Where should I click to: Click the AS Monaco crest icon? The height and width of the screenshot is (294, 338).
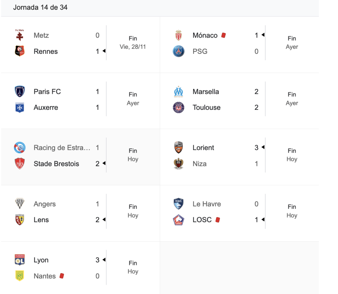179,35
